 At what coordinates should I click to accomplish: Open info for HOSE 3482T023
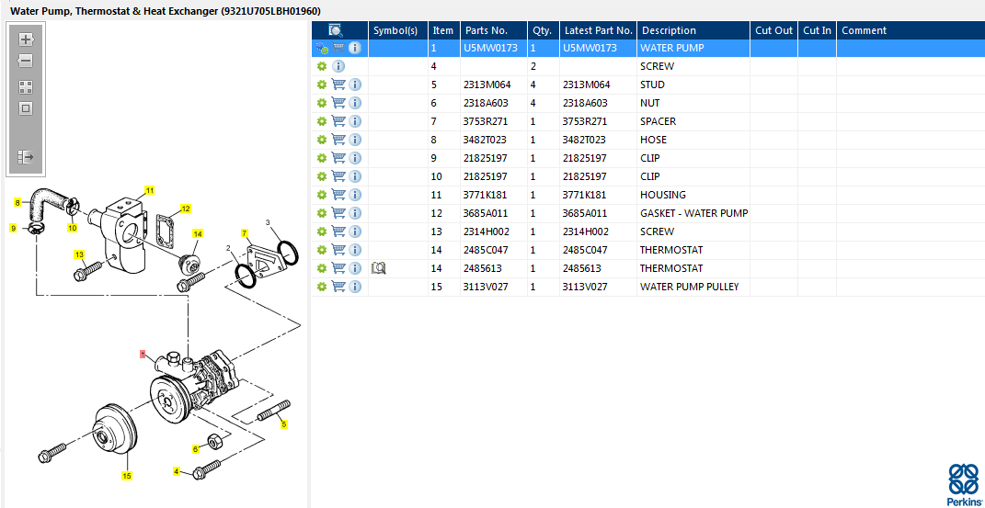355,140
